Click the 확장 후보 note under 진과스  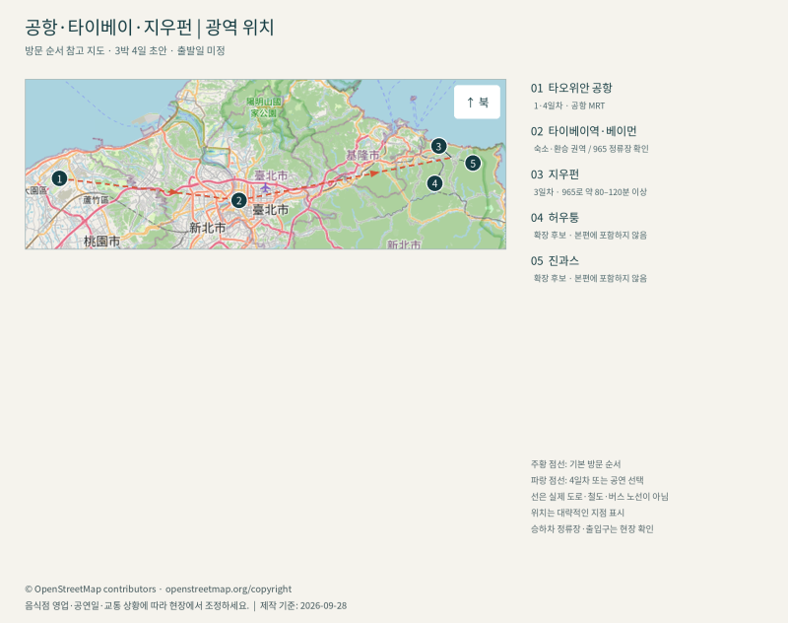[590, 279]
